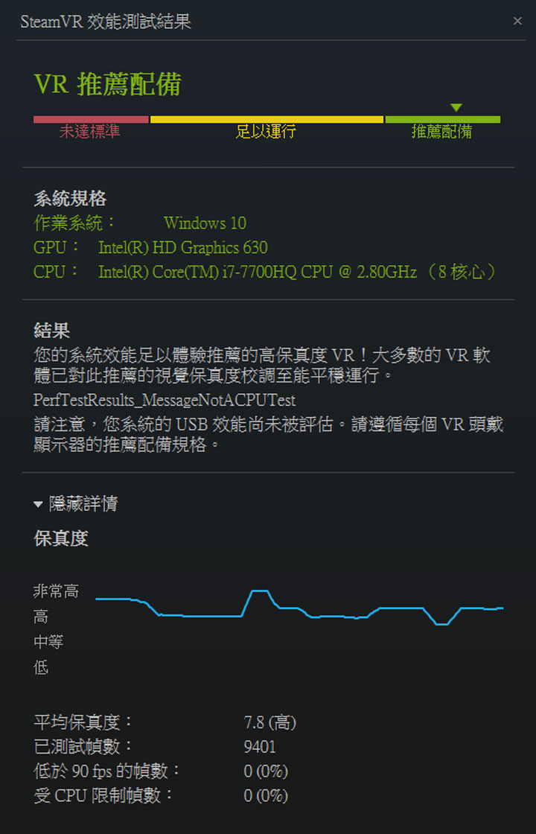Click the Windows 10 operating system value
The width and height of the screenshot is (536, 834).
click(205, 223)
